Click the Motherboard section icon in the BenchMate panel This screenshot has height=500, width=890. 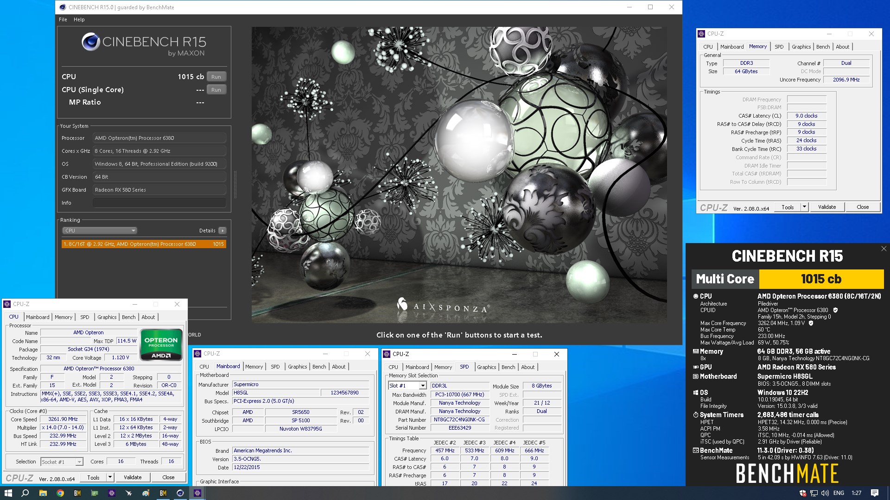pos(695,376)
